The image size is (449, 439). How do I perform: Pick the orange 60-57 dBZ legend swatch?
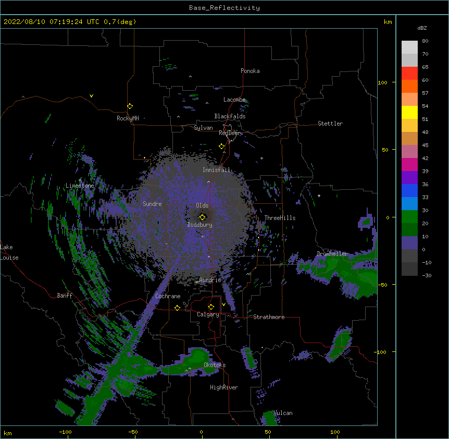(x=409, y=86)
